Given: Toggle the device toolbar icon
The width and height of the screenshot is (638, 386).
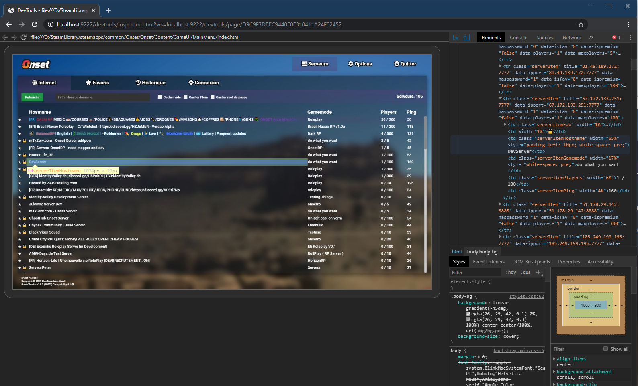Looking at the screenshot, I should click(466, 37).
